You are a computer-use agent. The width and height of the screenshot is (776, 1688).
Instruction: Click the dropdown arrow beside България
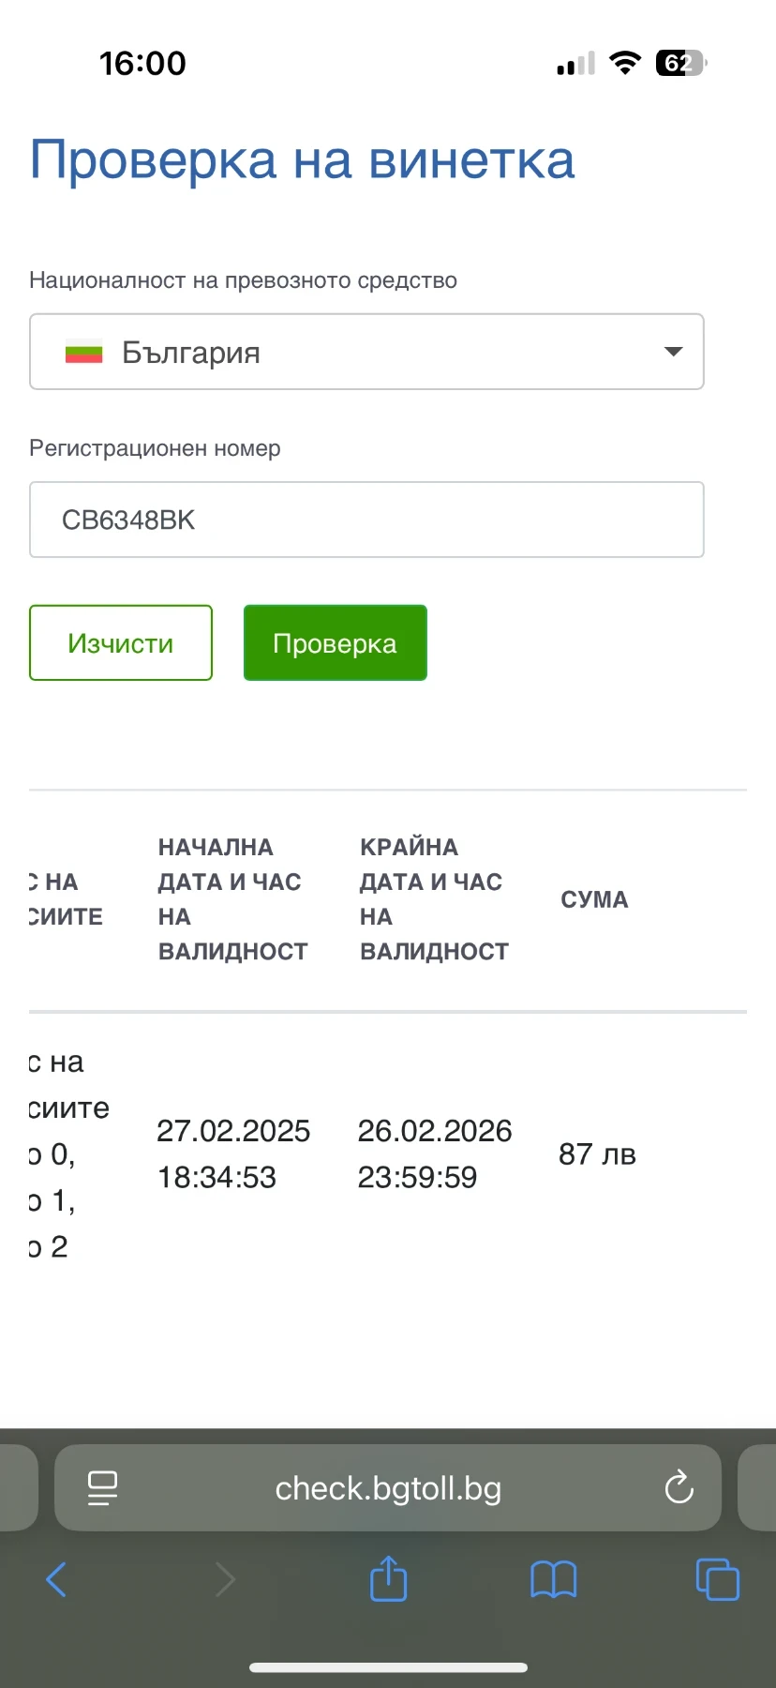(x=673, y=352)
